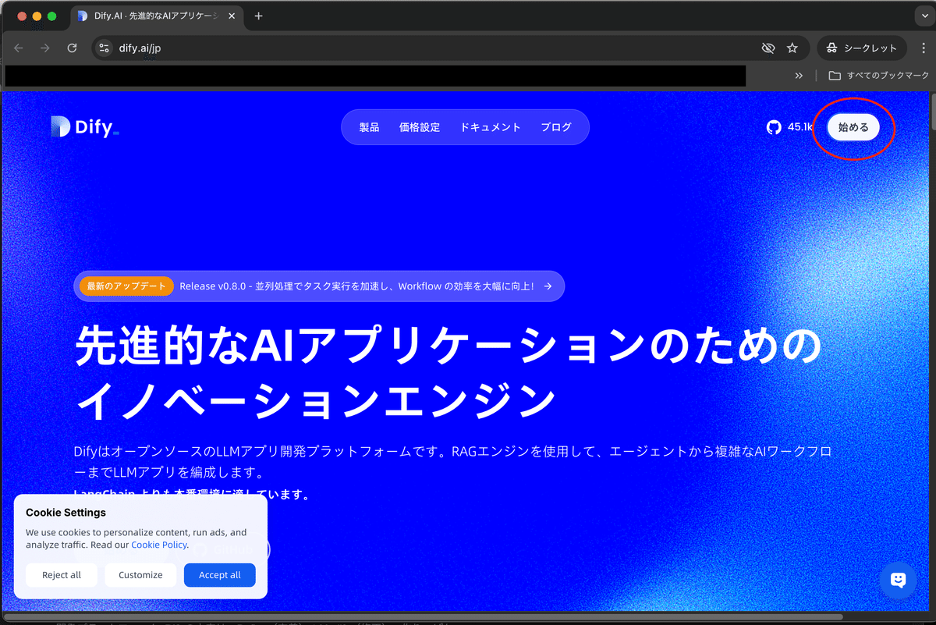Open the chat support widget icon
936x625 pixels.
tap(898, 580)
